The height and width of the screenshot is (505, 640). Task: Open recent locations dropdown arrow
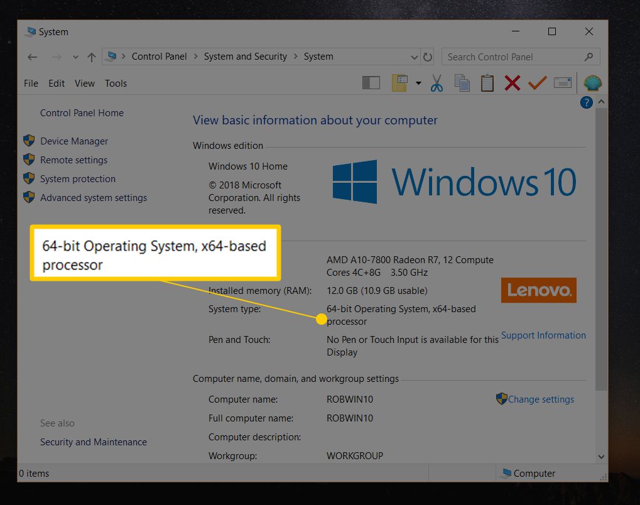[x=75, y=57]
